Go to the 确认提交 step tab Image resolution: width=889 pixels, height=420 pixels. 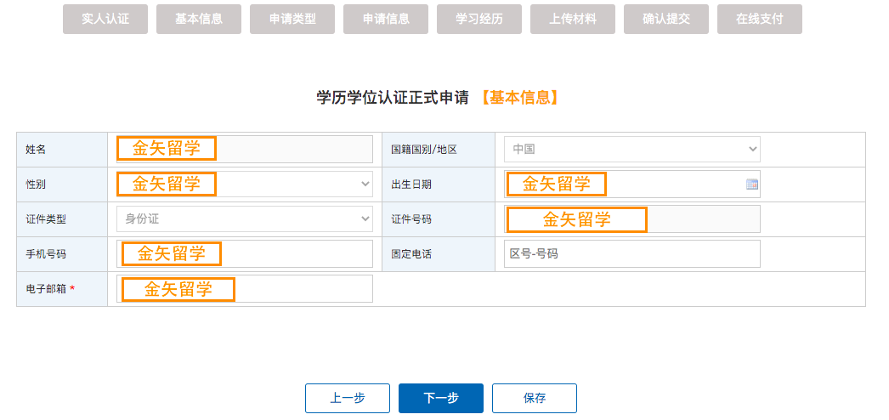[666, 19]
